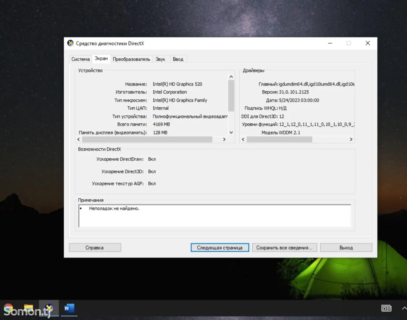Click the Выход button
Viewport: 407px width, 320px height.
(x=346, y=248)
